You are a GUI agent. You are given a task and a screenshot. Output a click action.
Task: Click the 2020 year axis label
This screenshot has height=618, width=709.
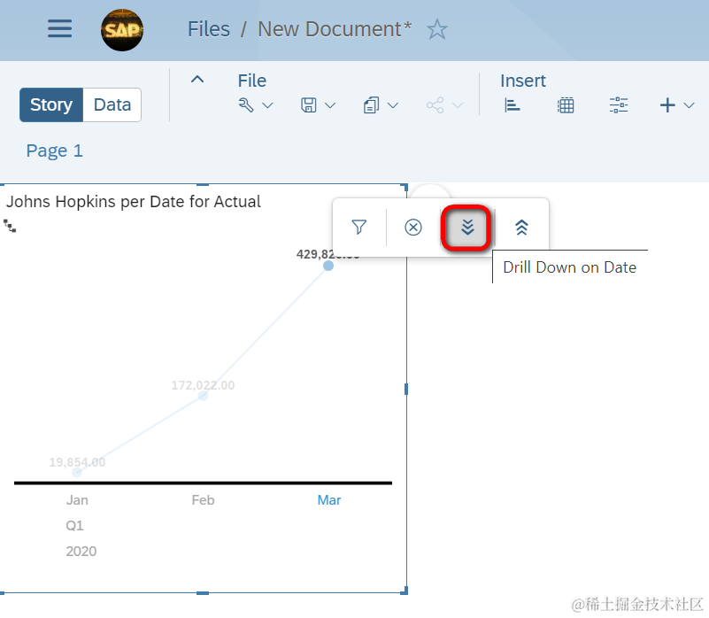[x=81, y=552]
